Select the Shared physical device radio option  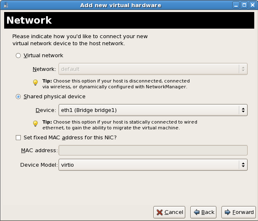click(x=18, y=97)
